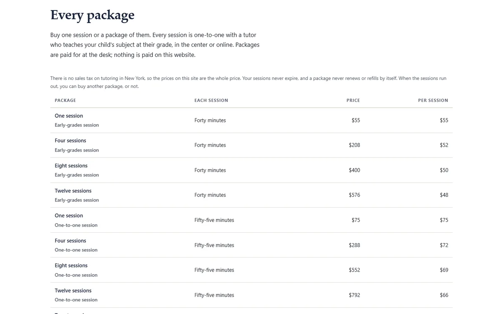This screenshot has height=314, width=503.
Task: Click 'One-to-one session' under the $288 Four sessions
Action: [76, 250]
